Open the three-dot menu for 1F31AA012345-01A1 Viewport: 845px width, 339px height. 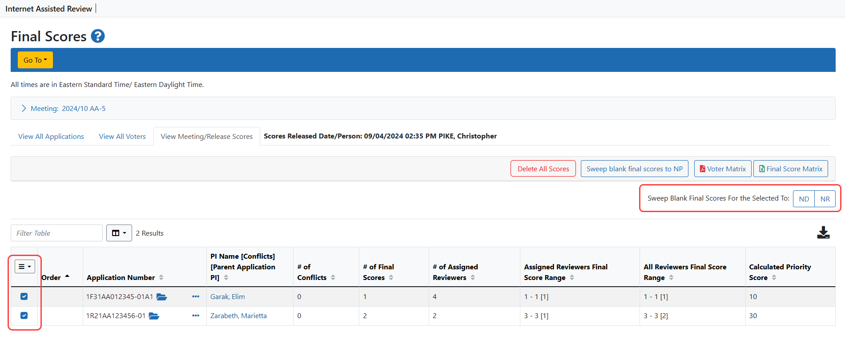[196, 296]
